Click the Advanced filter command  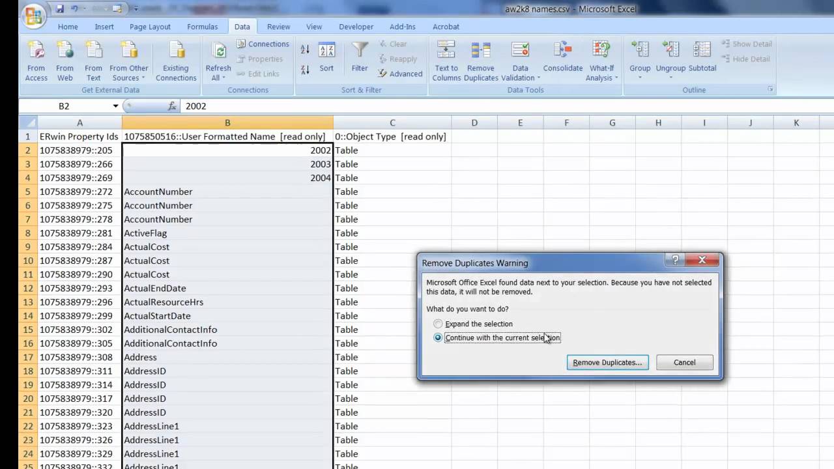tap(400, 74)
